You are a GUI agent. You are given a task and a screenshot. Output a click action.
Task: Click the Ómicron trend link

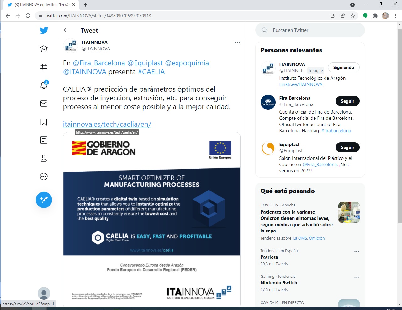point(317,238)
